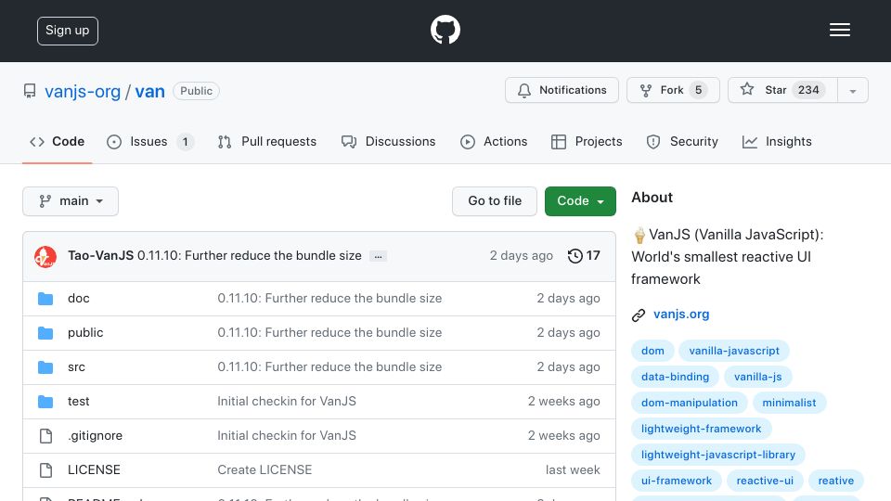Image resolution: width=891 pixels, height=501 pixels.
Task: Click the Tao-VanJS avatar image
Action: [x=45, y=256]
